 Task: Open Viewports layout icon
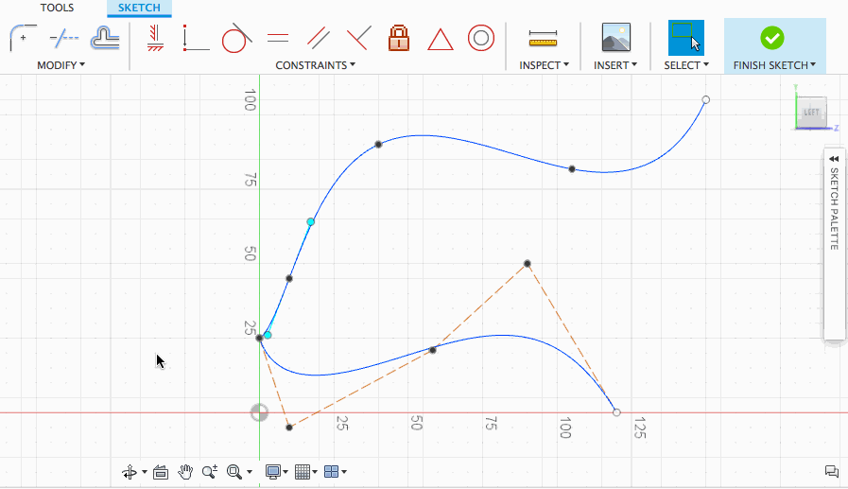331,472
